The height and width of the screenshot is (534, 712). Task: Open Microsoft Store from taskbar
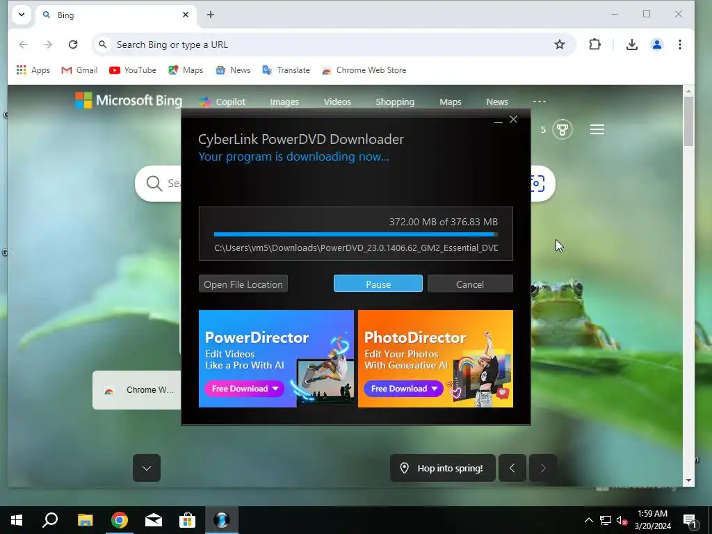pos(187,520)
